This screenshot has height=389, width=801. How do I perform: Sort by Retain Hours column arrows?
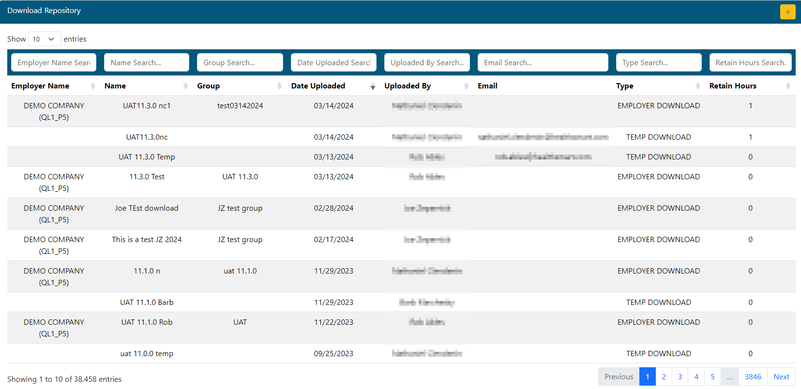tap(788, 86)
